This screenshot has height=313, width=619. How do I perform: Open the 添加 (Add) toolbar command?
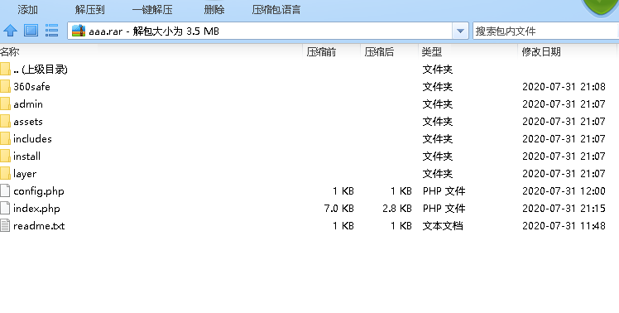coord(27,9)
